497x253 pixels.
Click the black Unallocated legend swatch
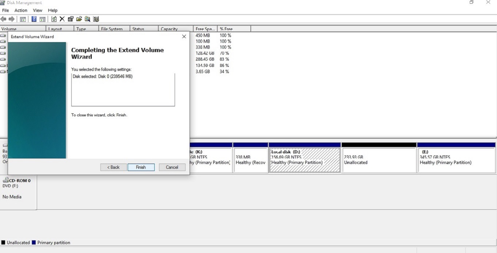(x=3, y=242)
